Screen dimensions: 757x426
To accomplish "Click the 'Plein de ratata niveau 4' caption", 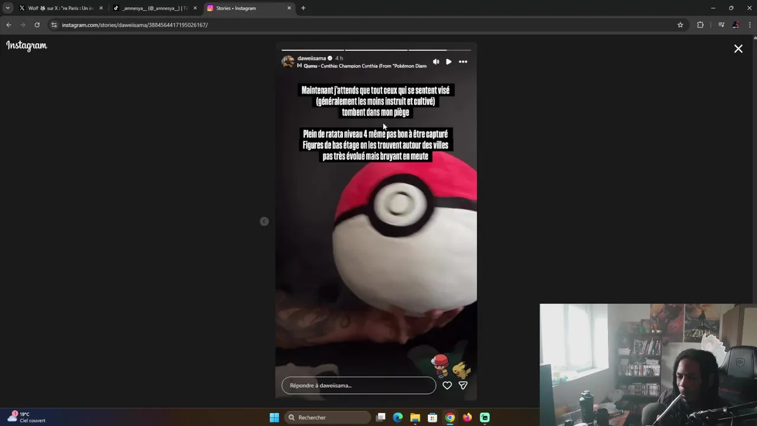I will point(376,145).
